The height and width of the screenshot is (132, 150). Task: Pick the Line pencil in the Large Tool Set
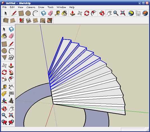click(11, 44)
